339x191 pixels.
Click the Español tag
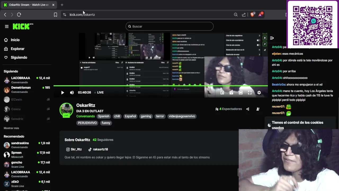click(130, 116)
